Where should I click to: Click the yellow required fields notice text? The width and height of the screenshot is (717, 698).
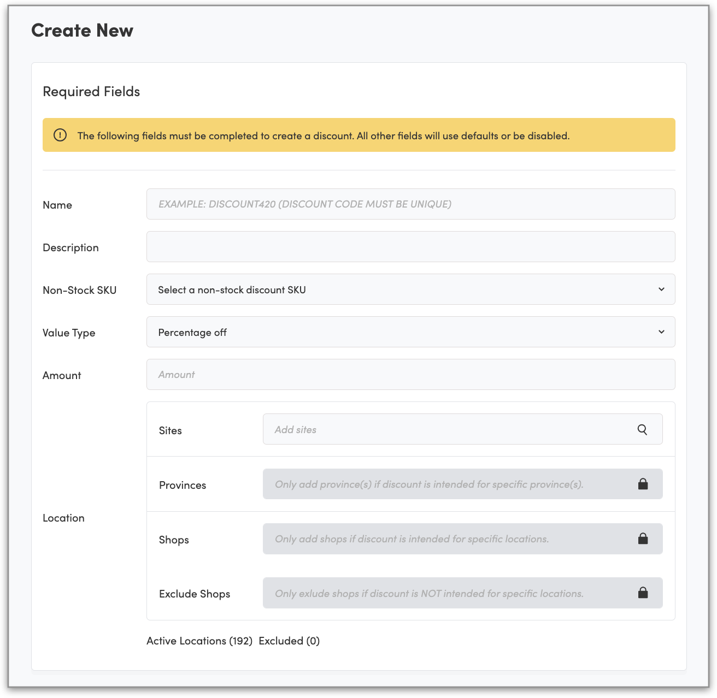(x=323, y=135)
